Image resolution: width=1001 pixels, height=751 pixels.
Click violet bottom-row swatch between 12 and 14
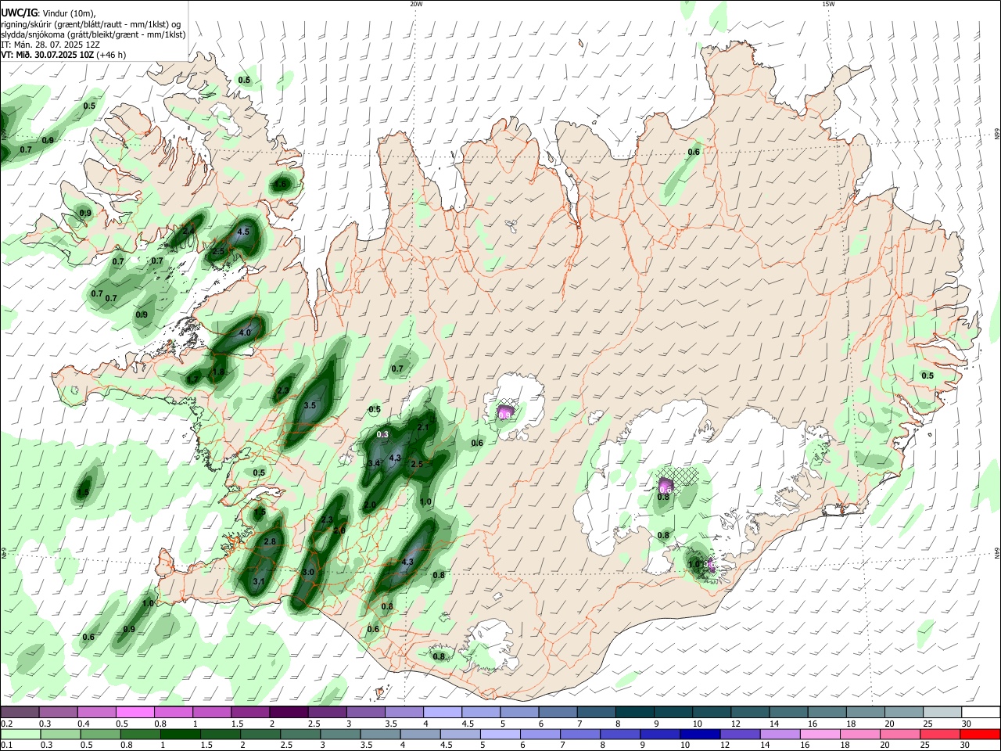point(739,734)
